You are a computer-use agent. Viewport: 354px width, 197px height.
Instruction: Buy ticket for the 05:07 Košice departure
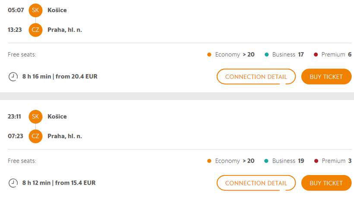tap(326, 77)
